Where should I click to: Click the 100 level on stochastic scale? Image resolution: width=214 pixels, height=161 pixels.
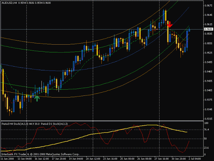click(206, 123)
